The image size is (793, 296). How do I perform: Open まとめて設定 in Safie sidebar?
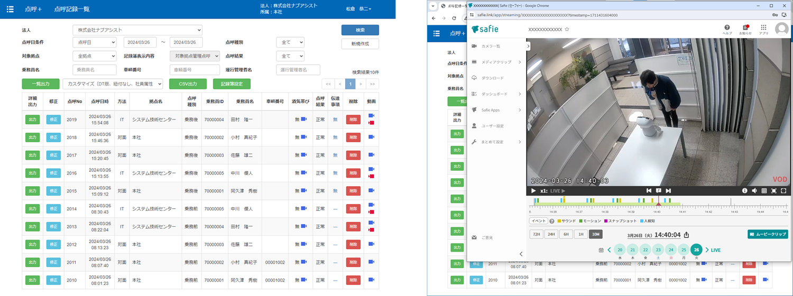tap(497, 142)
